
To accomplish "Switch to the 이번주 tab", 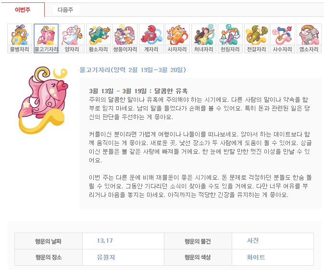I will (x=23, y=10).
